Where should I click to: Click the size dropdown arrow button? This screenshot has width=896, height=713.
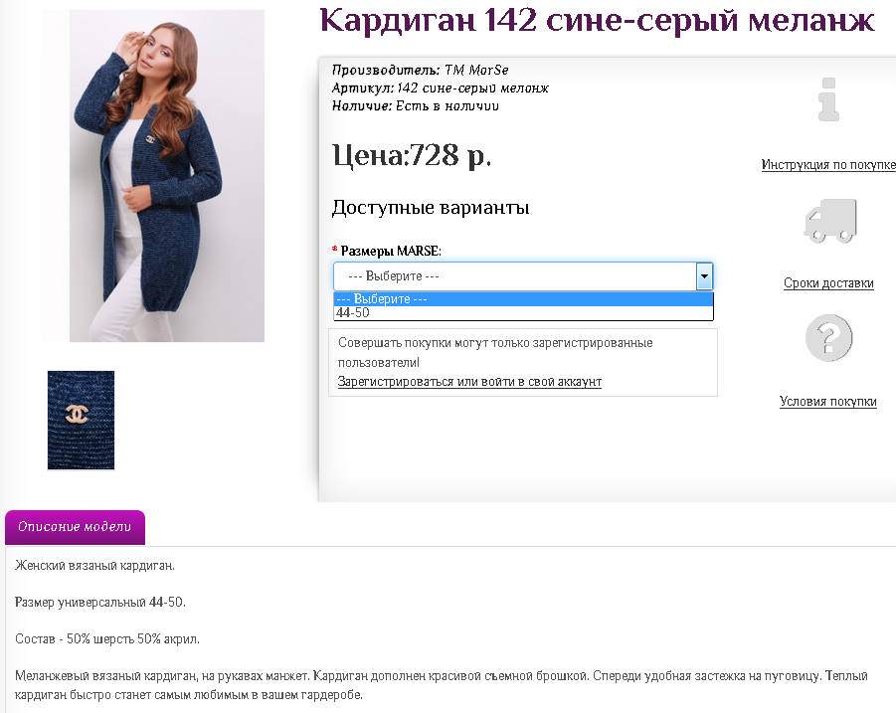(704, 275)
